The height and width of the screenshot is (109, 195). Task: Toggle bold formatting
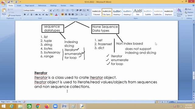coord(25,15)
